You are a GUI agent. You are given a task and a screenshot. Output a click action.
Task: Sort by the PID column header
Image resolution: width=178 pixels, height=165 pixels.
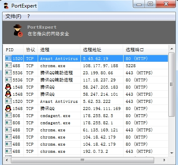pyautogui.click(x=13, y=50)
